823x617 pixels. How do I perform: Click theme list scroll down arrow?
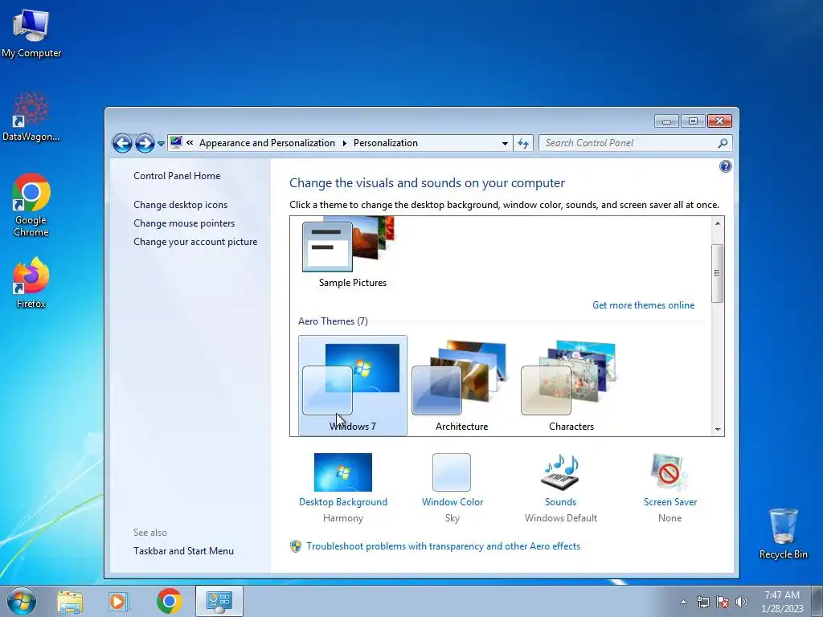718,430
